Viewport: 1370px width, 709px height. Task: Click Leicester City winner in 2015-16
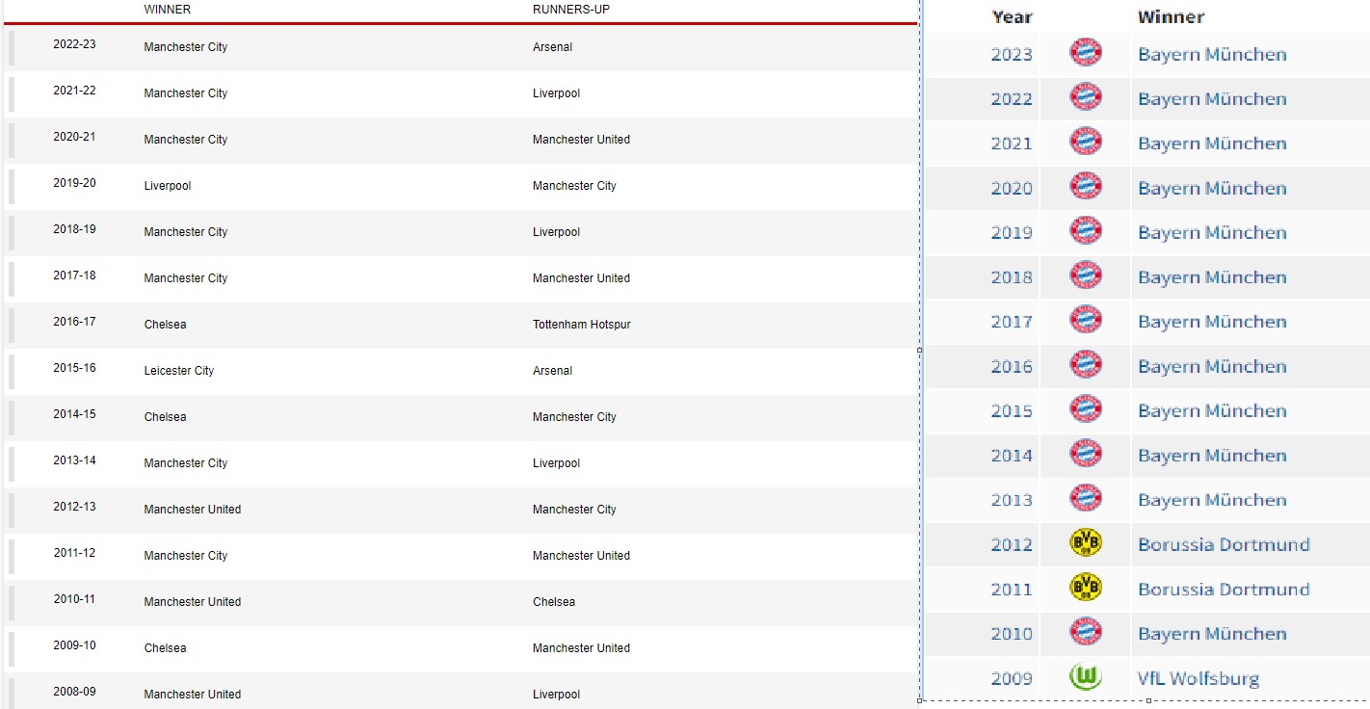click(x=179, y=371)
